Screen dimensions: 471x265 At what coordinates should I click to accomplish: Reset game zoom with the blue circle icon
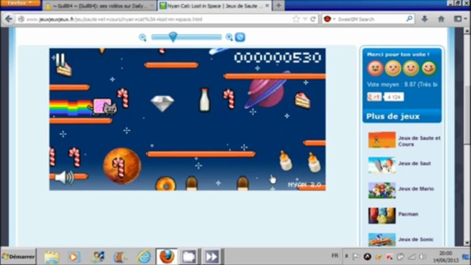point(240,37)
